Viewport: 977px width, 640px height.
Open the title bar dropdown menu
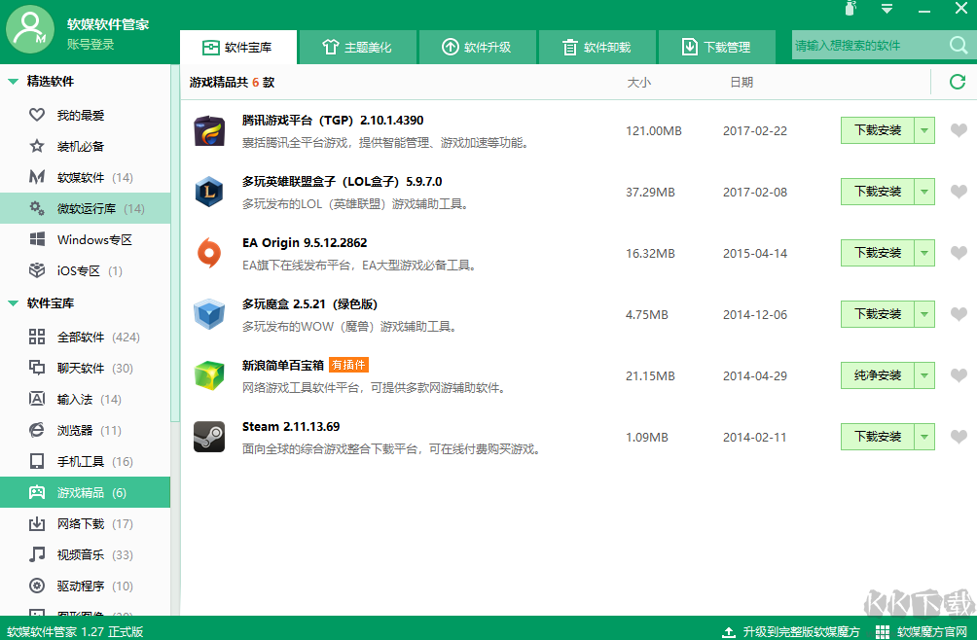point(887,9)
